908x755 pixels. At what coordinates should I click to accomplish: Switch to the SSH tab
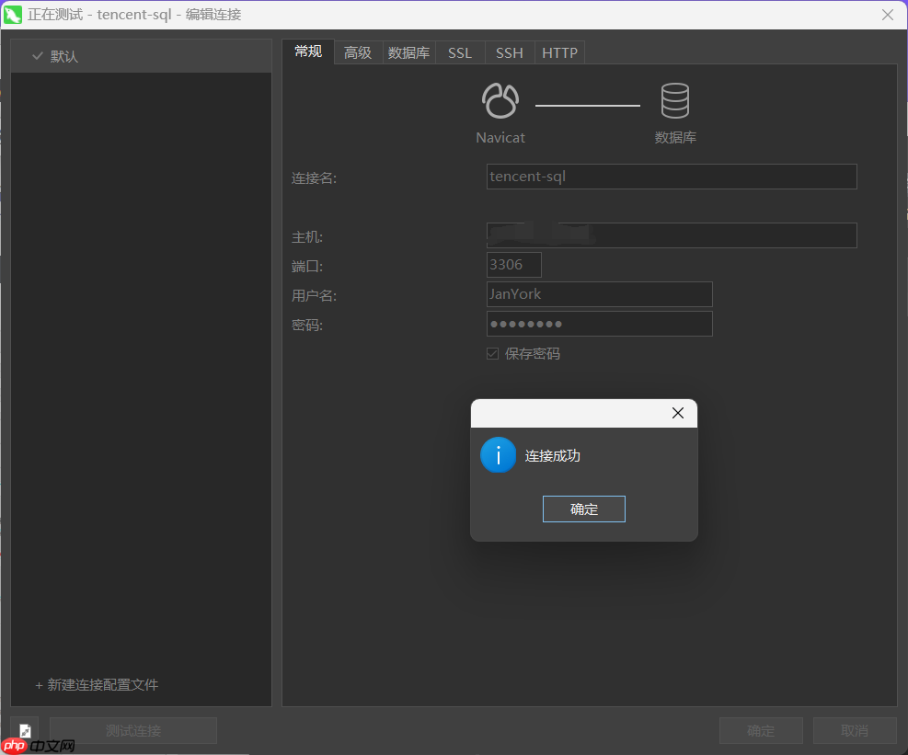[509, 52]
